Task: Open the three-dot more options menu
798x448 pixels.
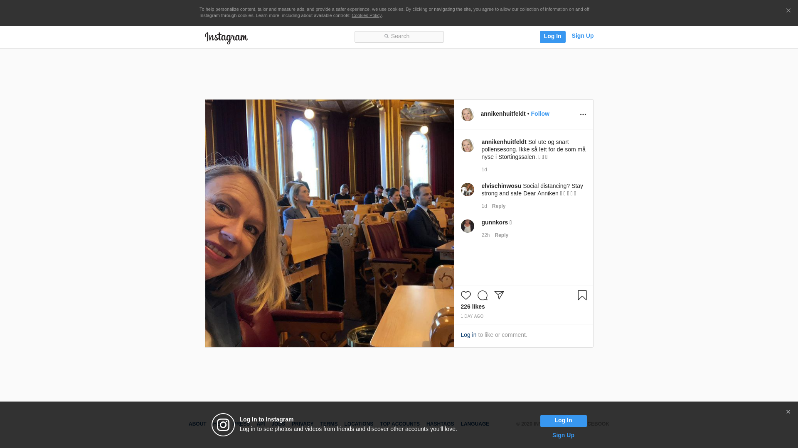Action: point(583,114)
